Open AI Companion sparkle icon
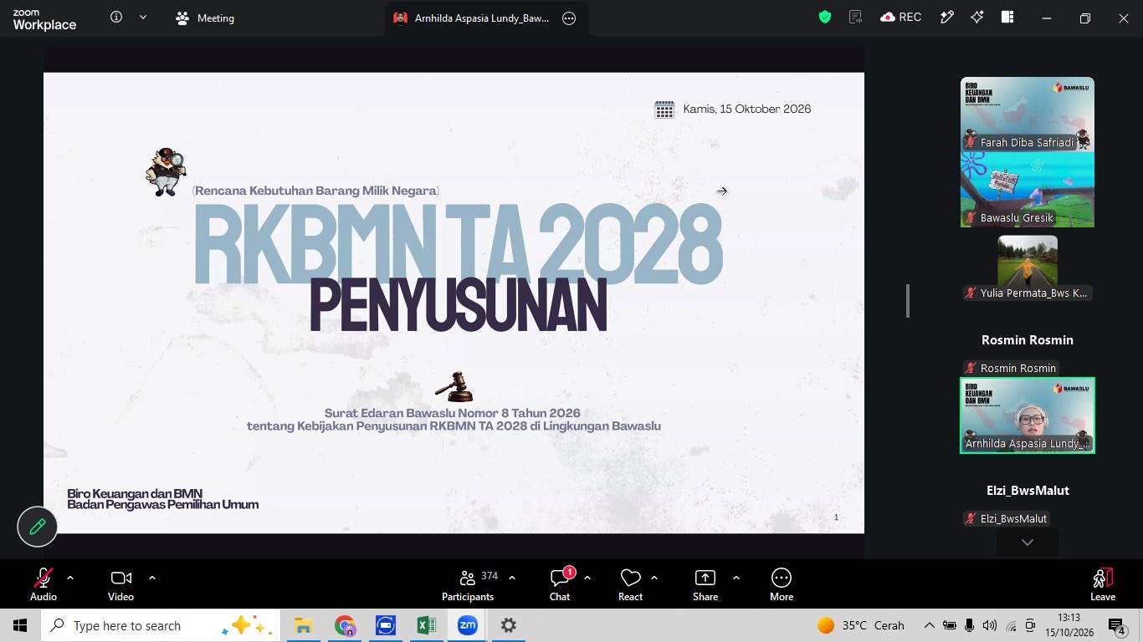 (x=976, y=18)
